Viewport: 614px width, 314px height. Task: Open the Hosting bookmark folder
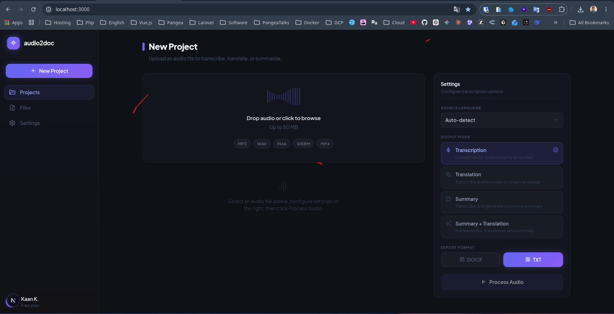(x=58, y=22)
